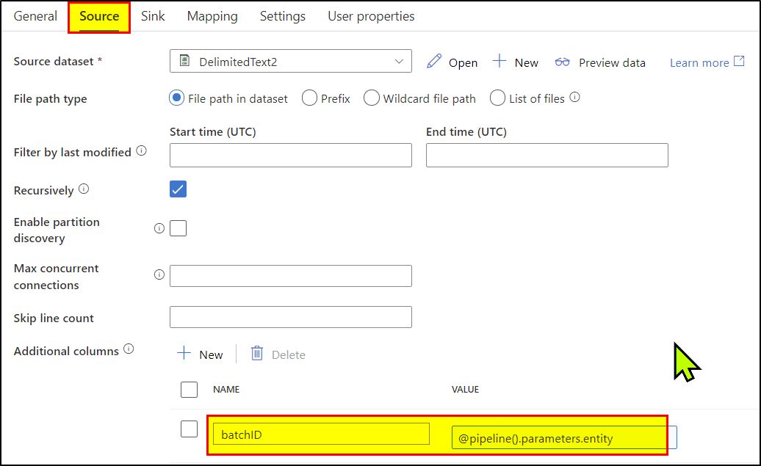Viewport: 761px width, 466px height.
Task: Follow the Learn more link
Action: tap(699, 62)
